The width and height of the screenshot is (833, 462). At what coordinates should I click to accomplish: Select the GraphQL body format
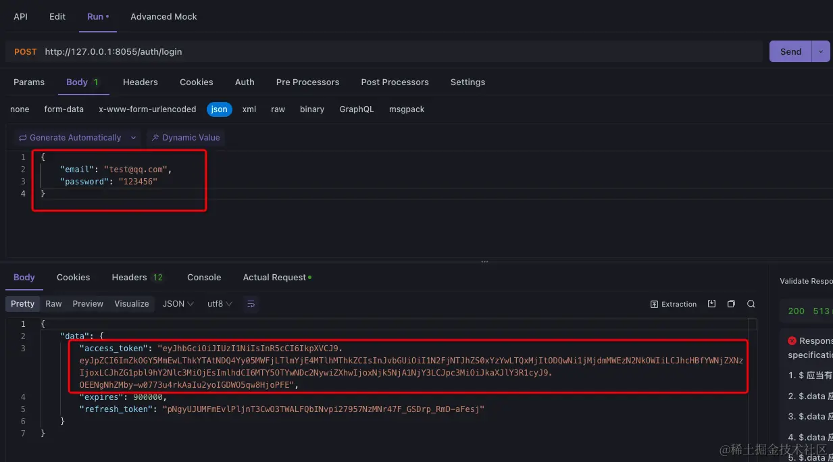pos(357,109)
